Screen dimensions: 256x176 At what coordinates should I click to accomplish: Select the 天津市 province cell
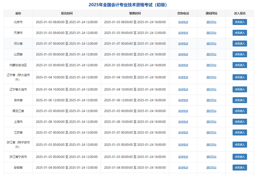pos(18,33)
